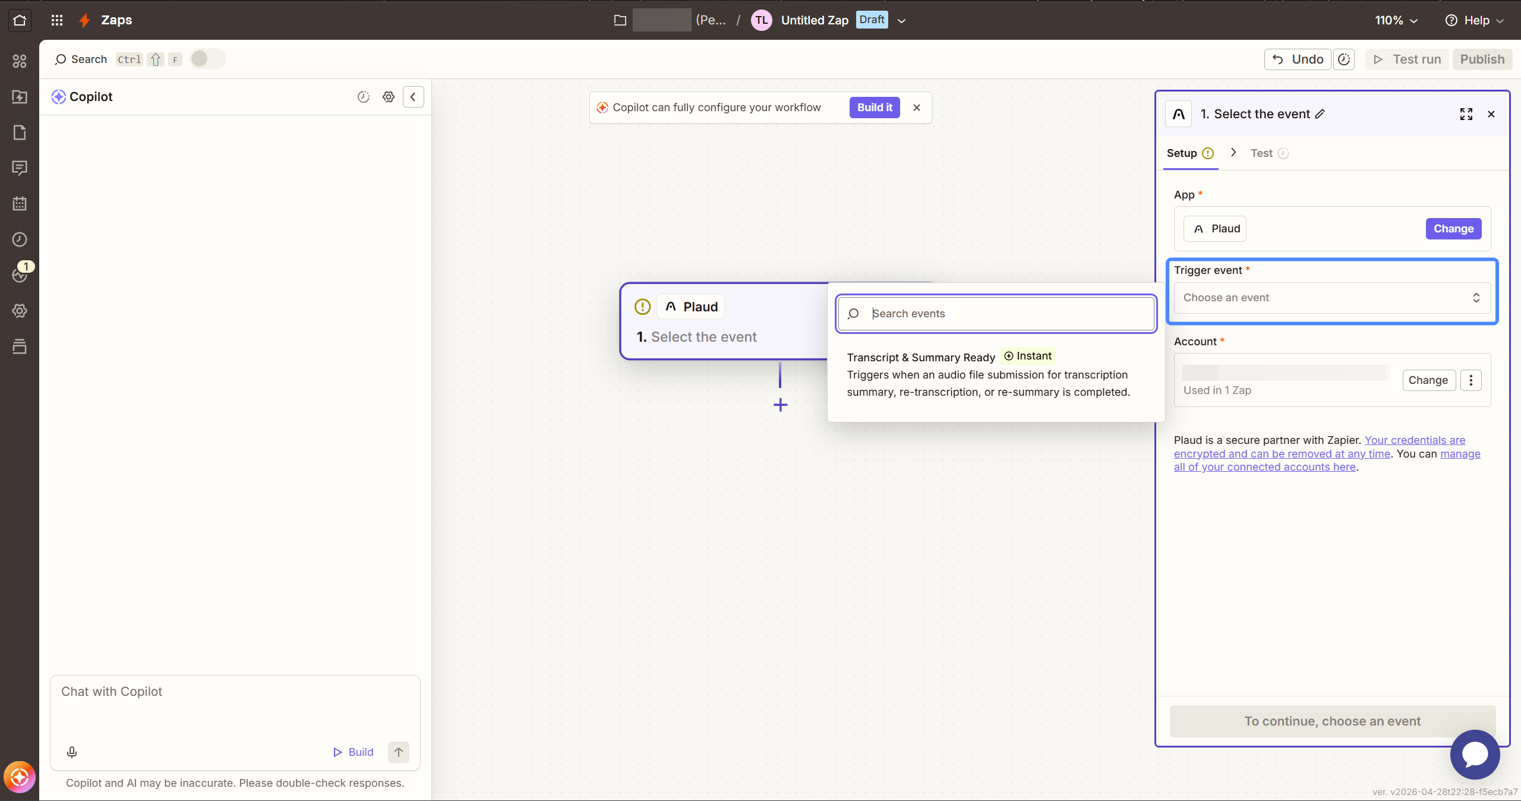The height and width of the screenshot is (801, 1521).
Task: Open Copilot chat history icon
Action: (x=364, y=97)
